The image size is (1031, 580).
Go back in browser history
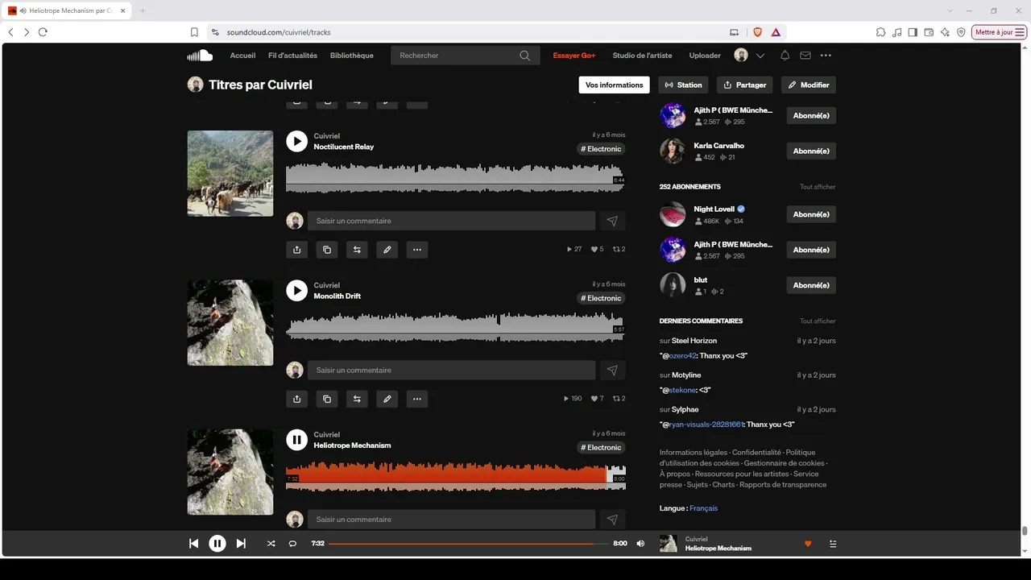(10, 32)
